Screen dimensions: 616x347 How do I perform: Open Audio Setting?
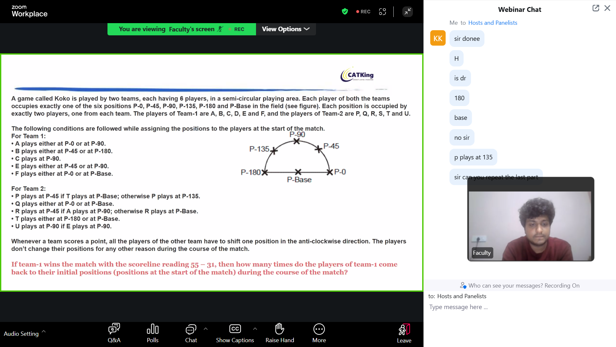[x=21, y=334]
